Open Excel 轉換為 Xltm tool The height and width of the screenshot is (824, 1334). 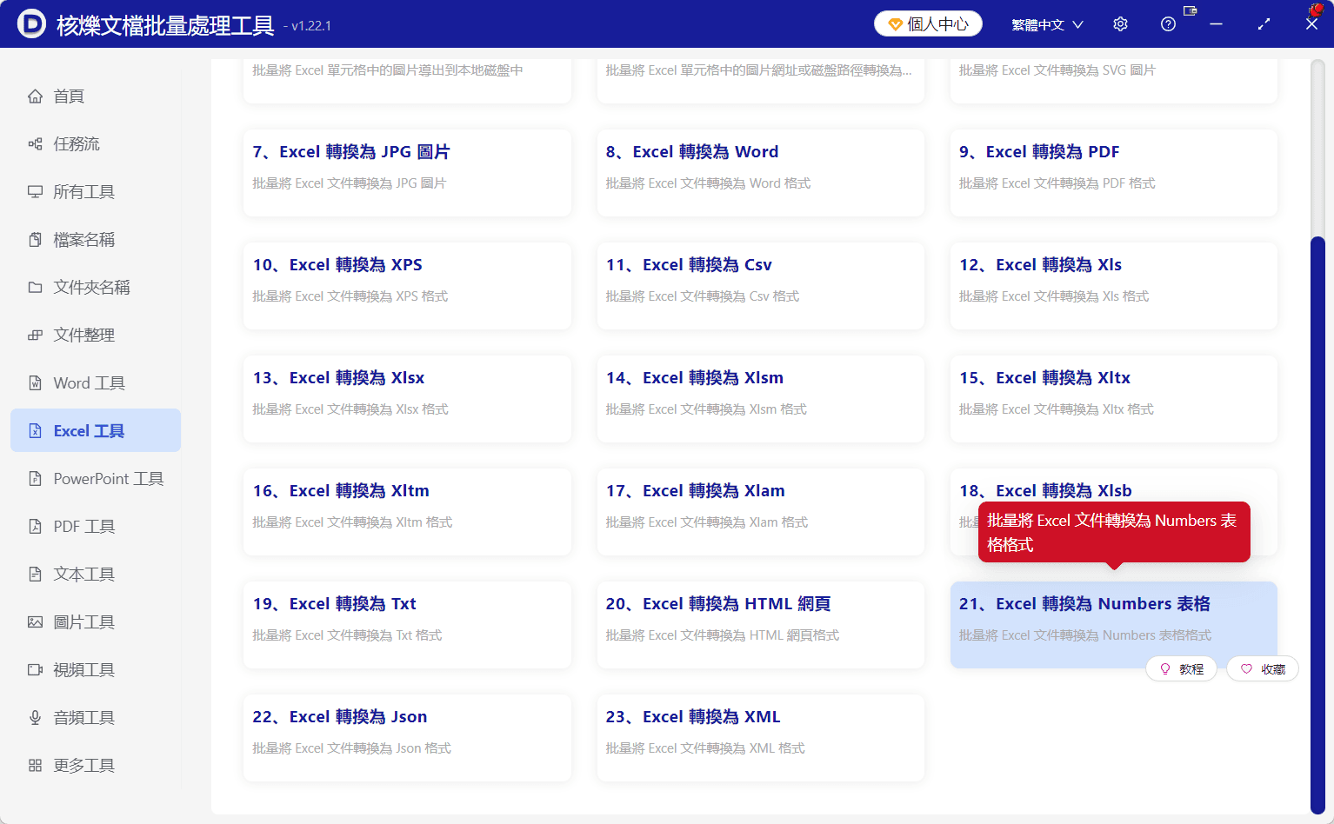tap(407, 512)
